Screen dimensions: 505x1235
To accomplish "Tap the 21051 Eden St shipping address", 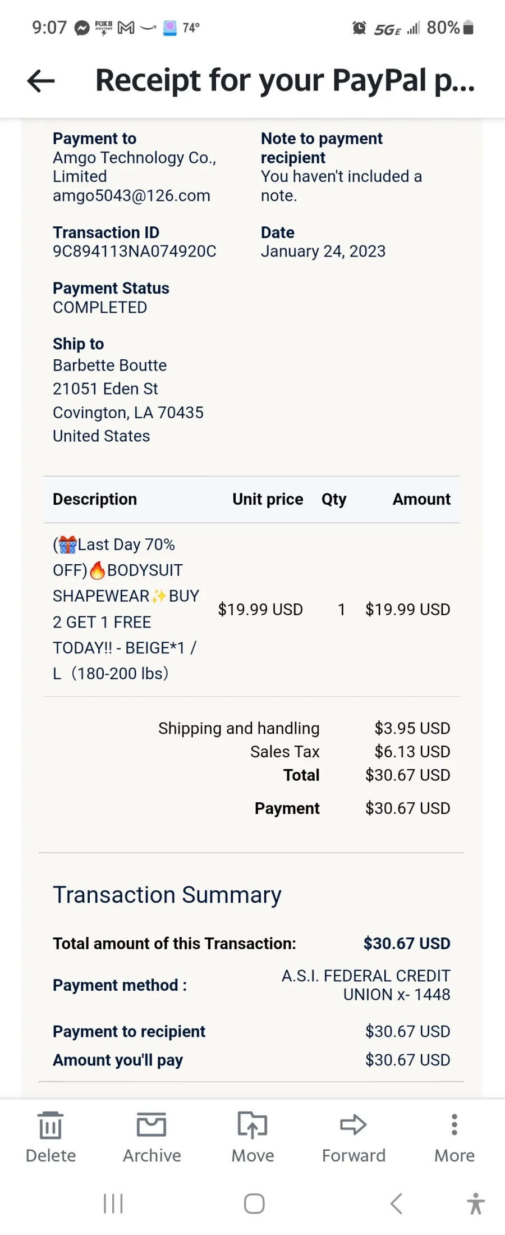I will tap(105, 388).
